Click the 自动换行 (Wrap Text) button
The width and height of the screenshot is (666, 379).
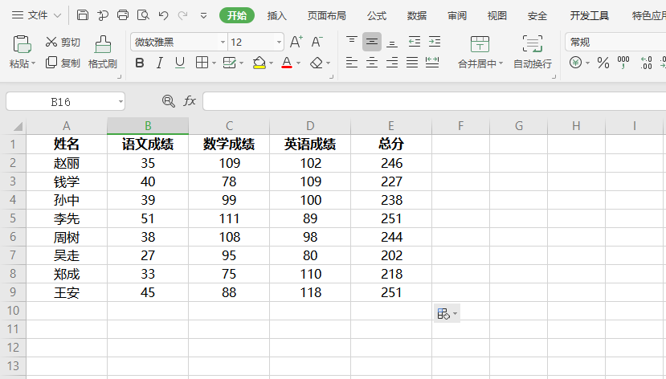pyautogui.click(x=532, y=52)
